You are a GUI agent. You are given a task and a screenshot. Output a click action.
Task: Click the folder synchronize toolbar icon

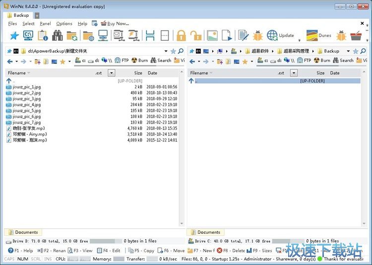tap(72, 36)
